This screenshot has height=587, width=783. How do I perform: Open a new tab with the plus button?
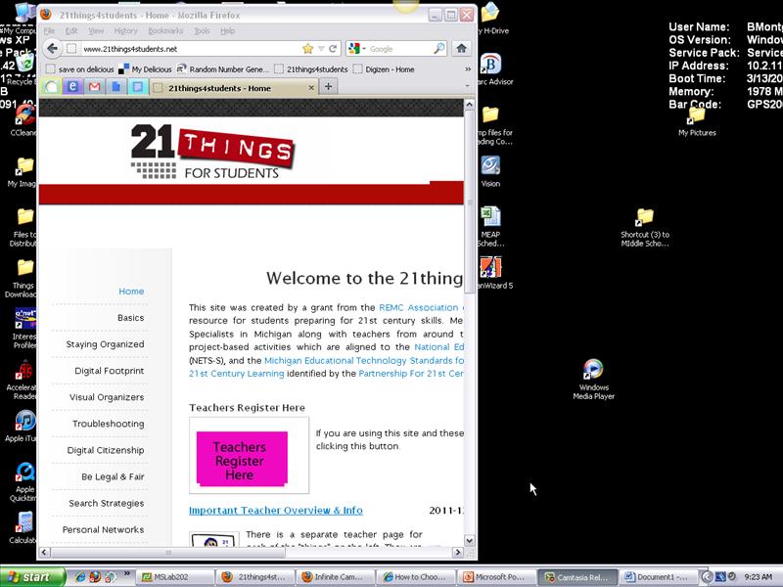point(328,86)
